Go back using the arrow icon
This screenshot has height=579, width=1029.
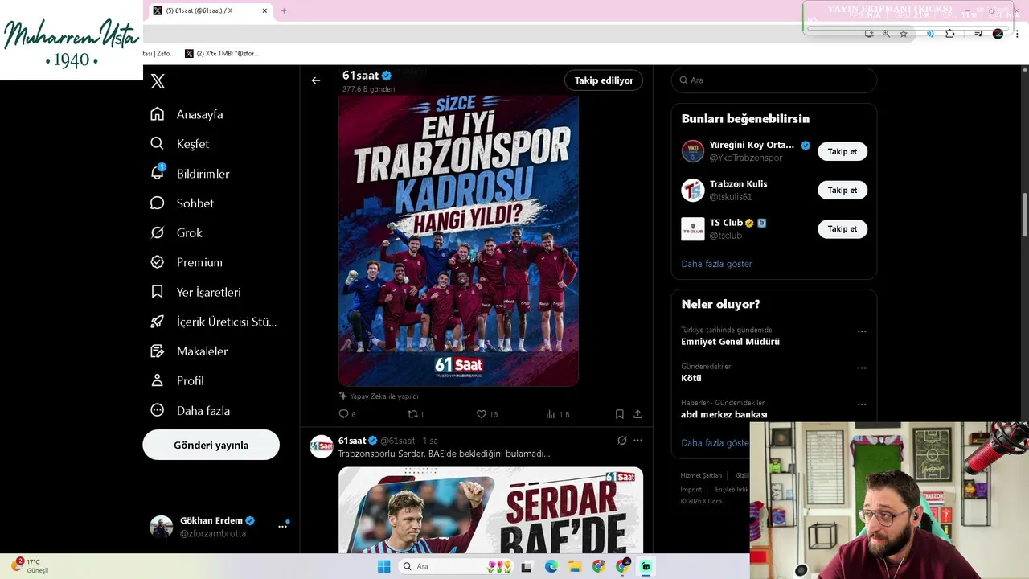point(316,80)
